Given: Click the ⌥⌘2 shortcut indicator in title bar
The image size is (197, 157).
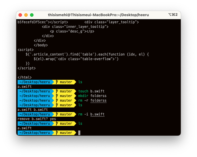Looking at the screenshot, I should [x=173, y=15].
